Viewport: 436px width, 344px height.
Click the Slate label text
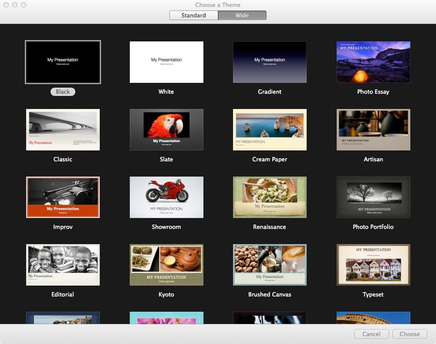coord(166,160)
